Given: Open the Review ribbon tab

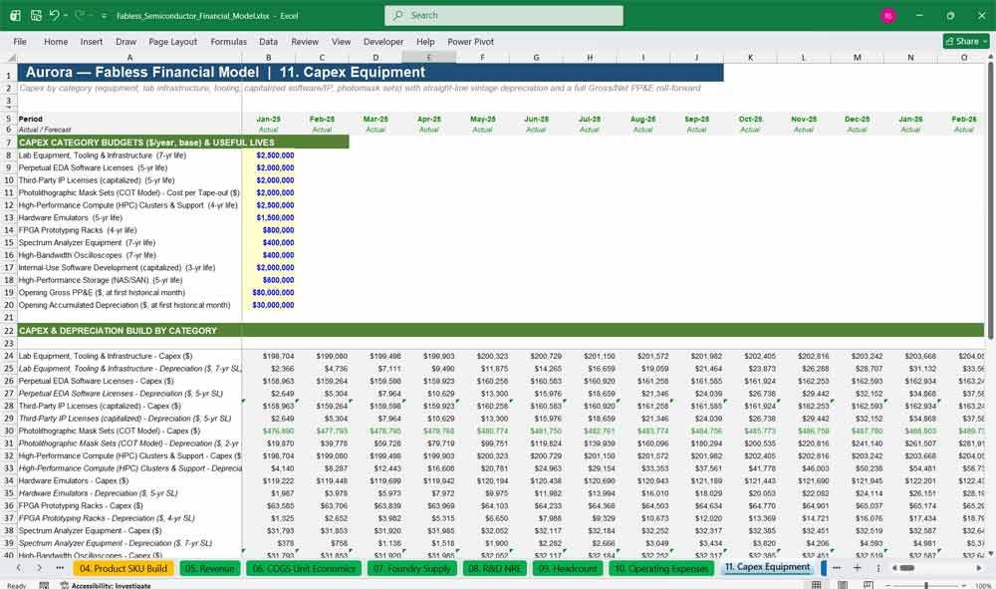Looking at the screenshot, I should coord(305,41).
